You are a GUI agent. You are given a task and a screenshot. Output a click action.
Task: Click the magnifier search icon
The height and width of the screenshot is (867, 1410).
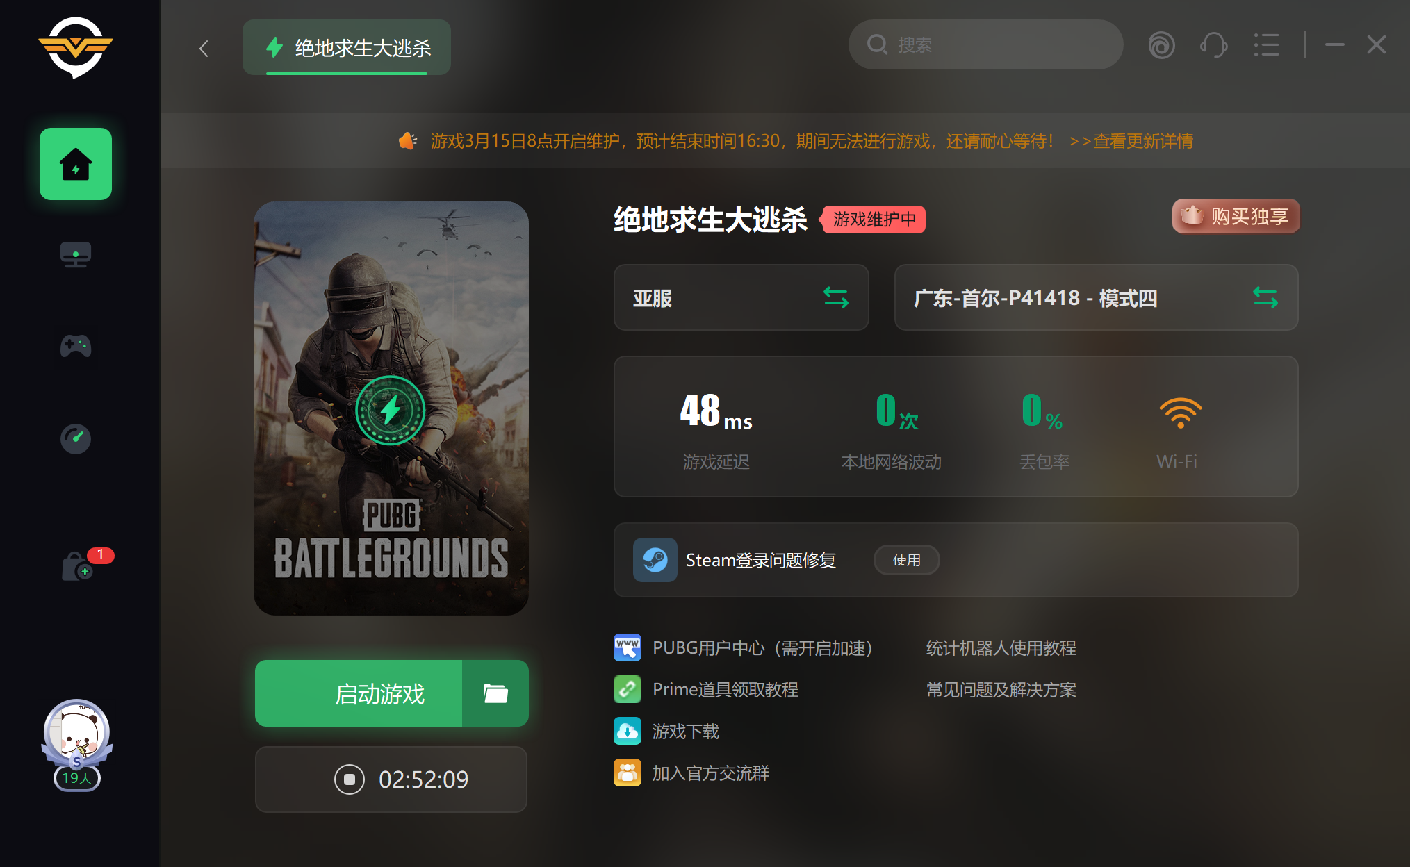tap(877, 44)
